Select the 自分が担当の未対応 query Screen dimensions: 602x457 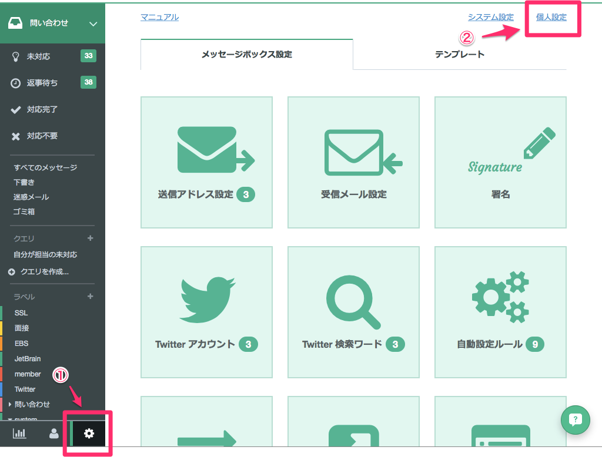coord(45,254)
